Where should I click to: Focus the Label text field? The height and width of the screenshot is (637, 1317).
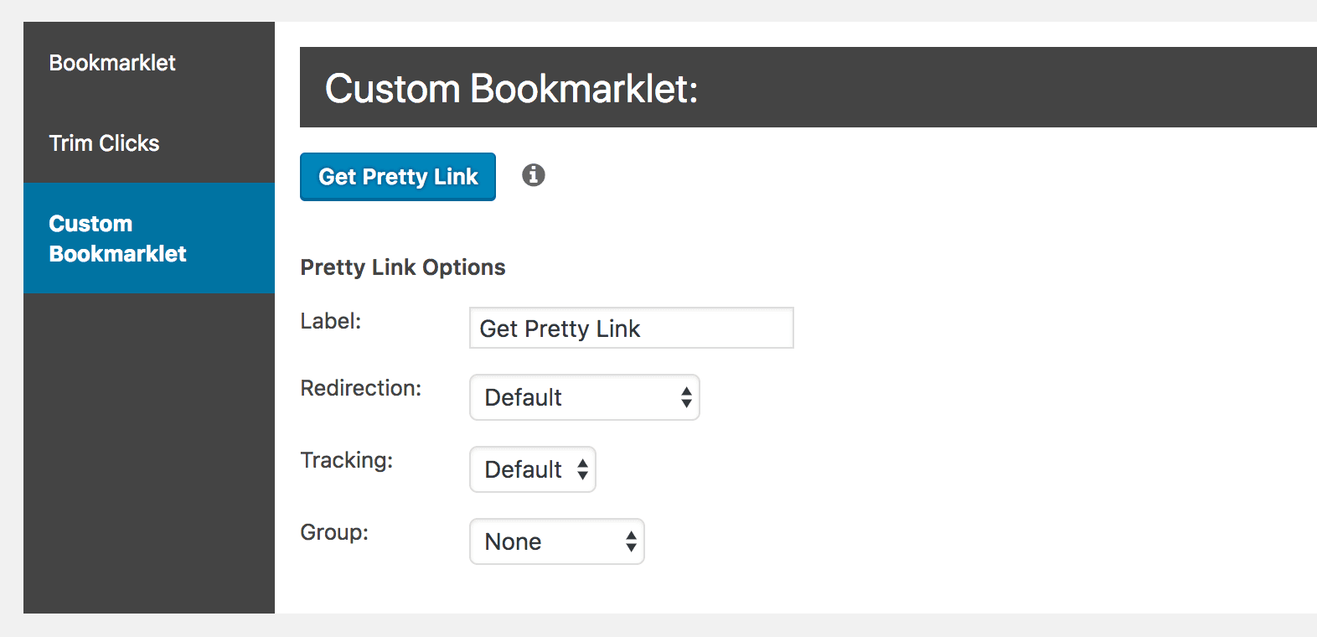(x=632, y=328)
